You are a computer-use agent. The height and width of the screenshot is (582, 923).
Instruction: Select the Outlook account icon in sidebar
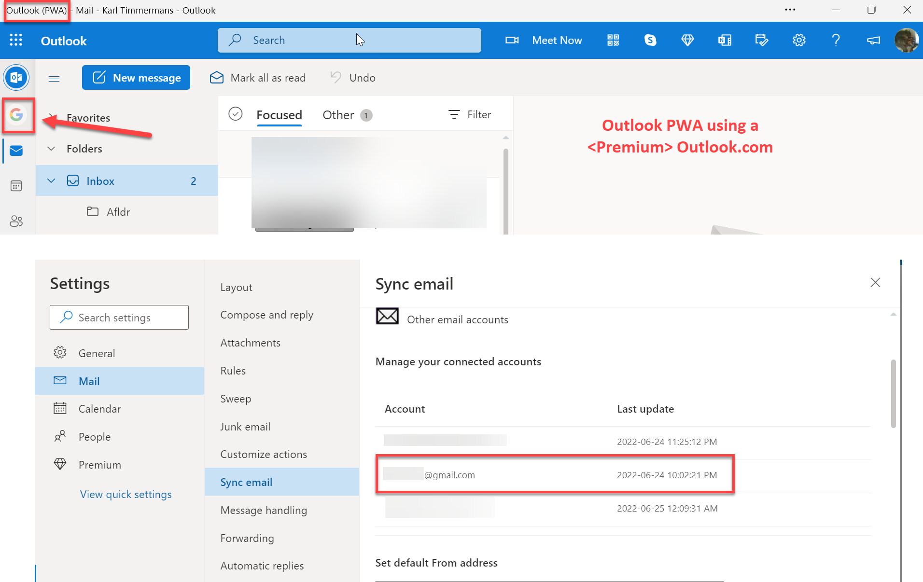tap(16, 77)
